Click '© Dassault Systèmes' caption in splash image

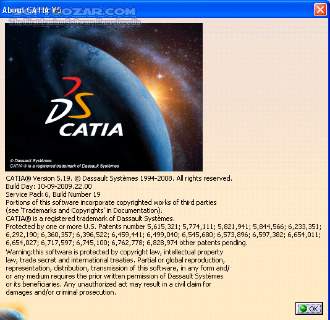31,161
